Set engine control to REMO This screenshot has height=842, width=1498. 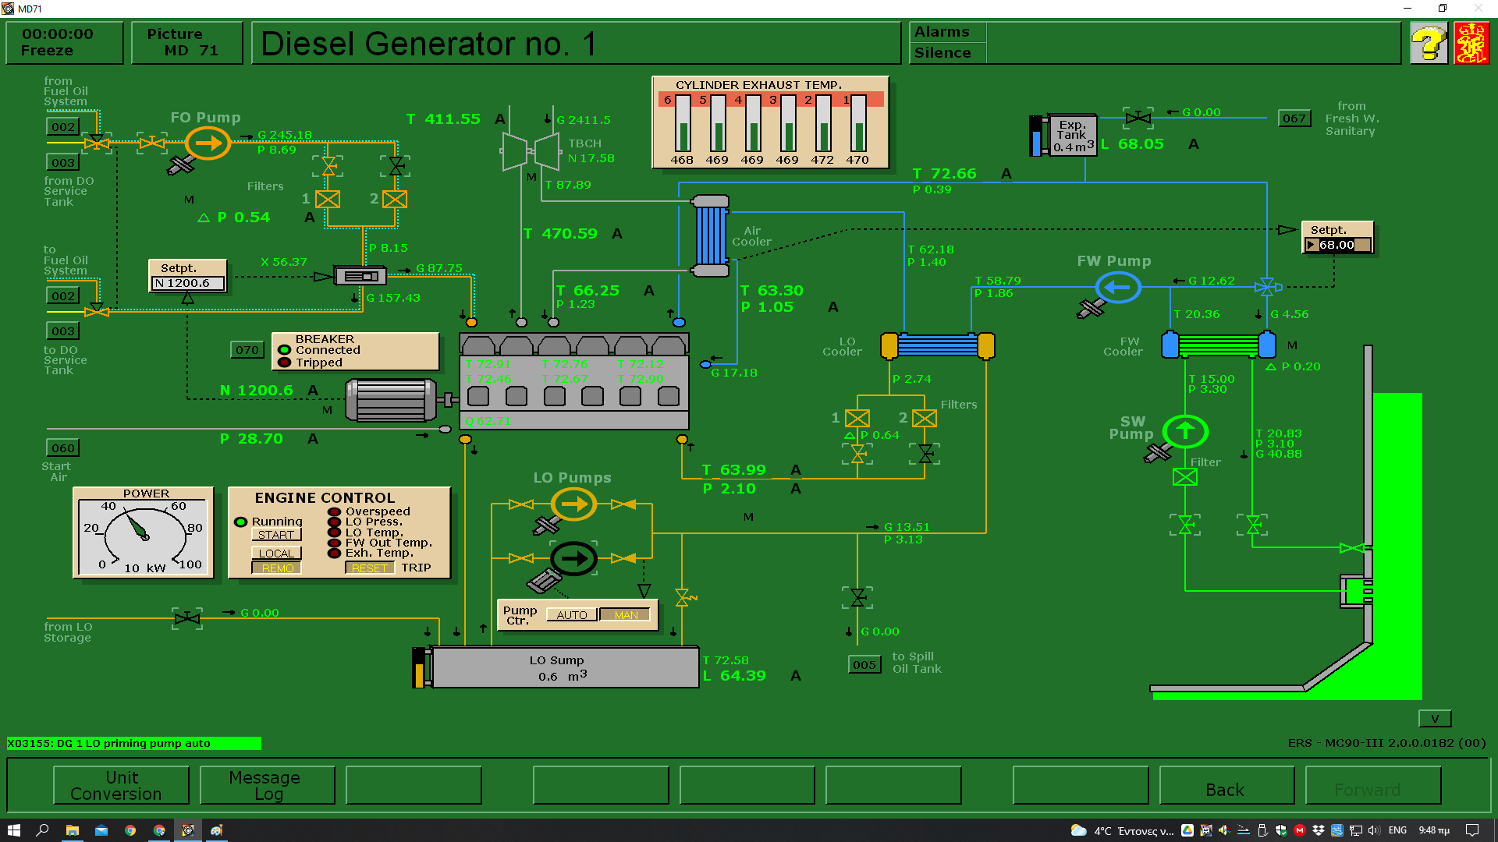tap(276, 568)
